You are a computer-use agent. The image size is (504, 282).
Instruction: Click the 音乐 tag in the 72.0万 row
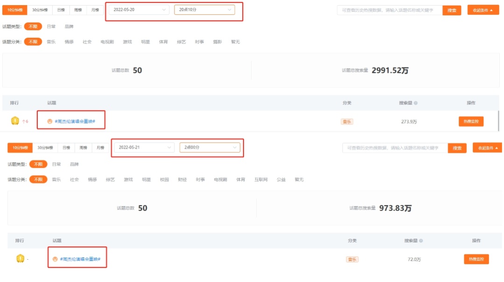pyautogui.click(x=352, y=259)
